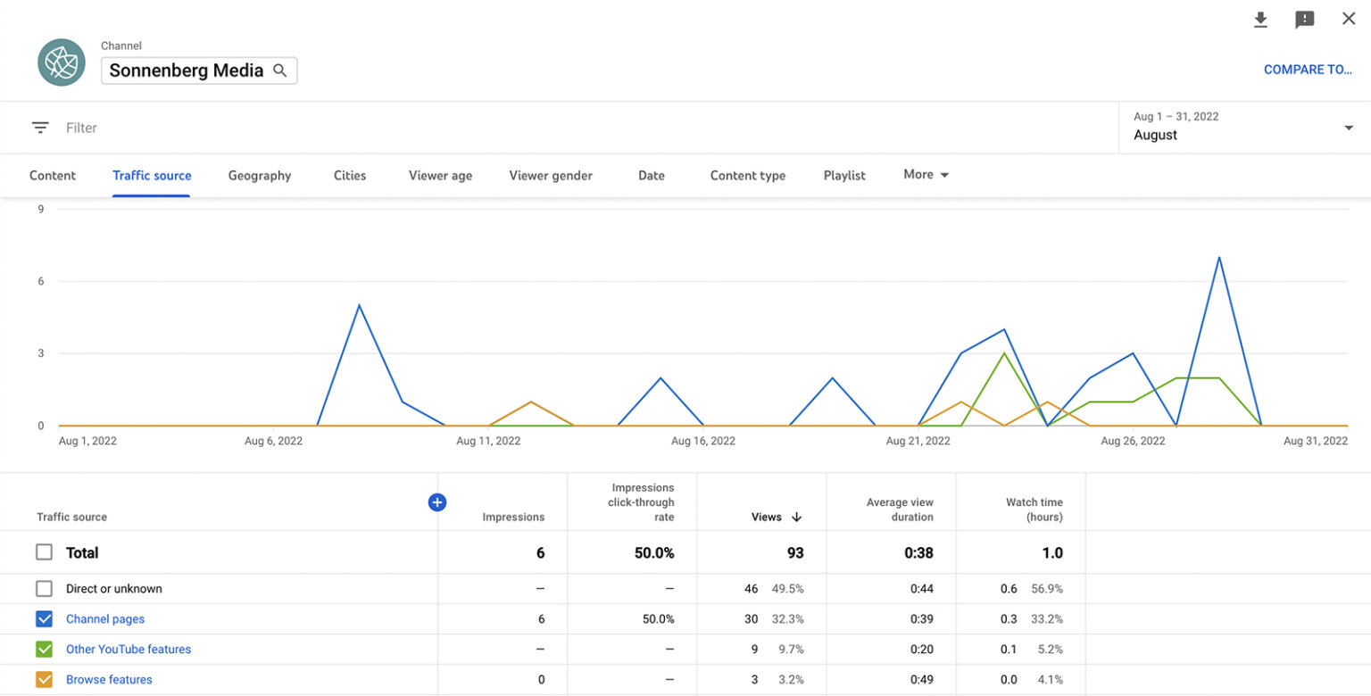Screen dimensions: 1371x696
Task: Click the blue plus icon to add a metric
Action: (437, 502)
